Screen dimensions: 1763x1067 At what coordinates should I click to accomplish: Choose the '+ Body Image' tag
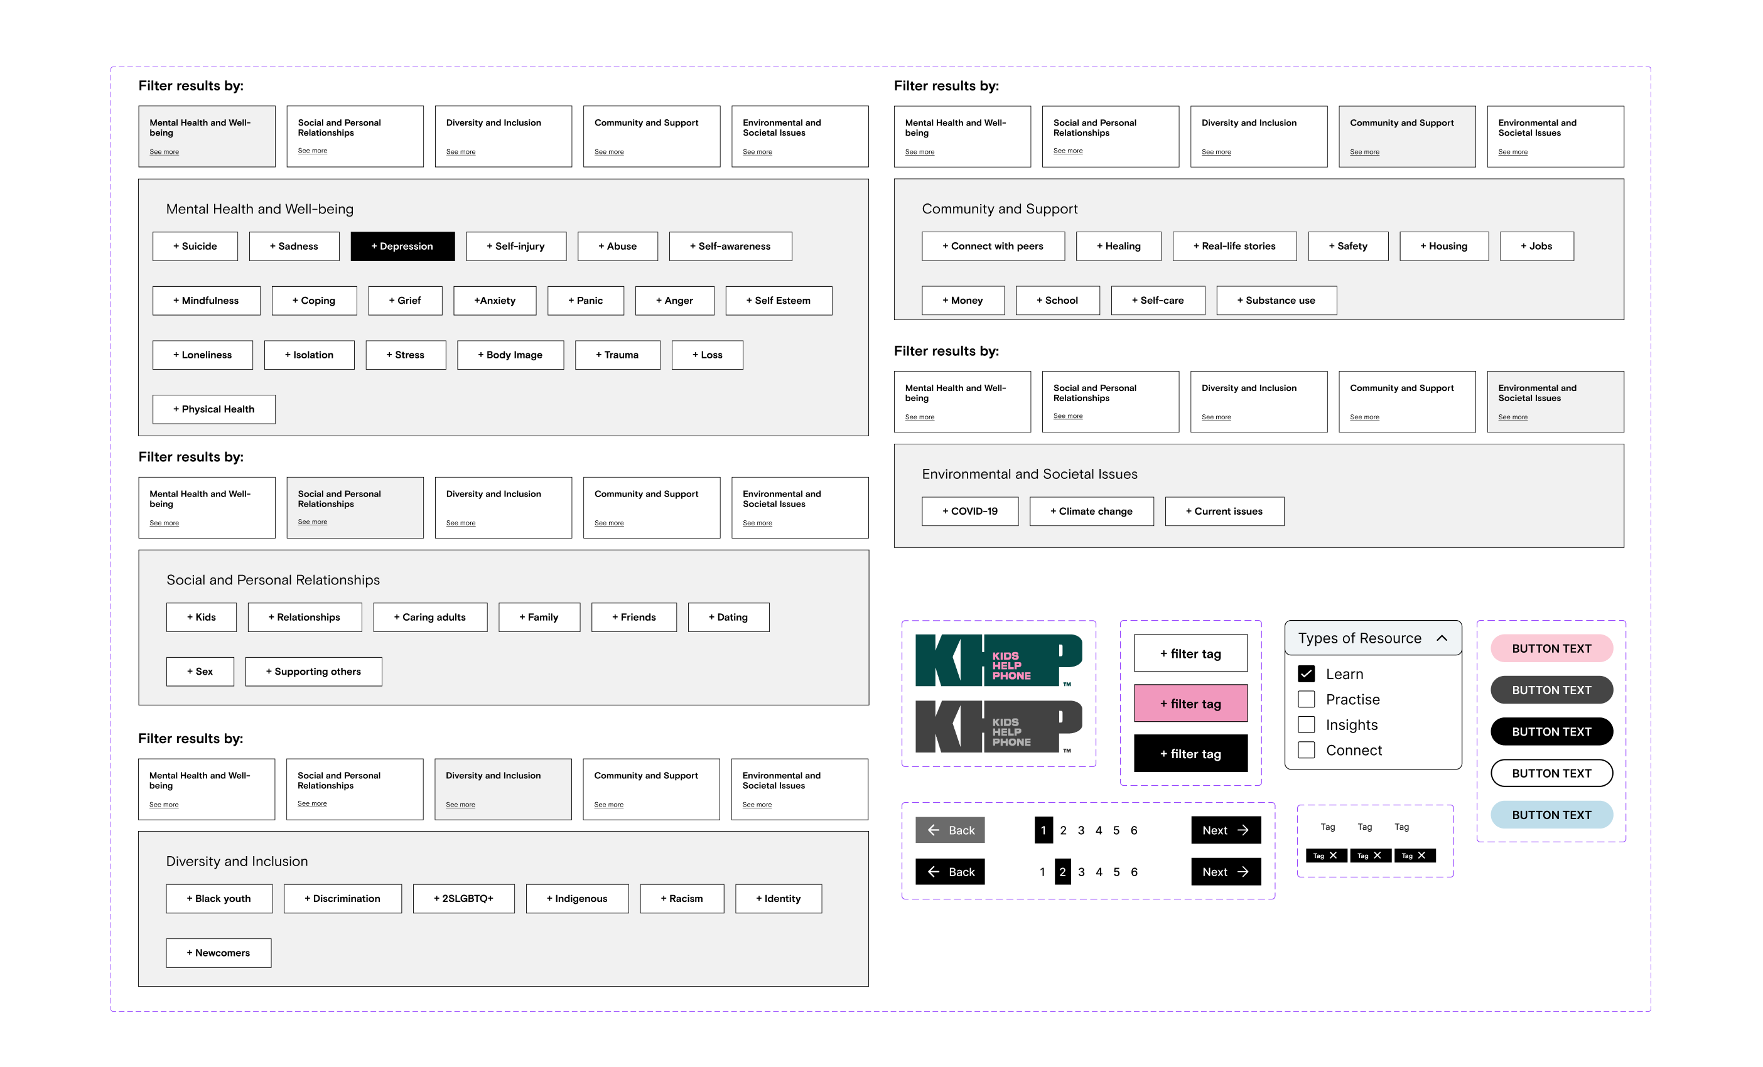(510, 355)
